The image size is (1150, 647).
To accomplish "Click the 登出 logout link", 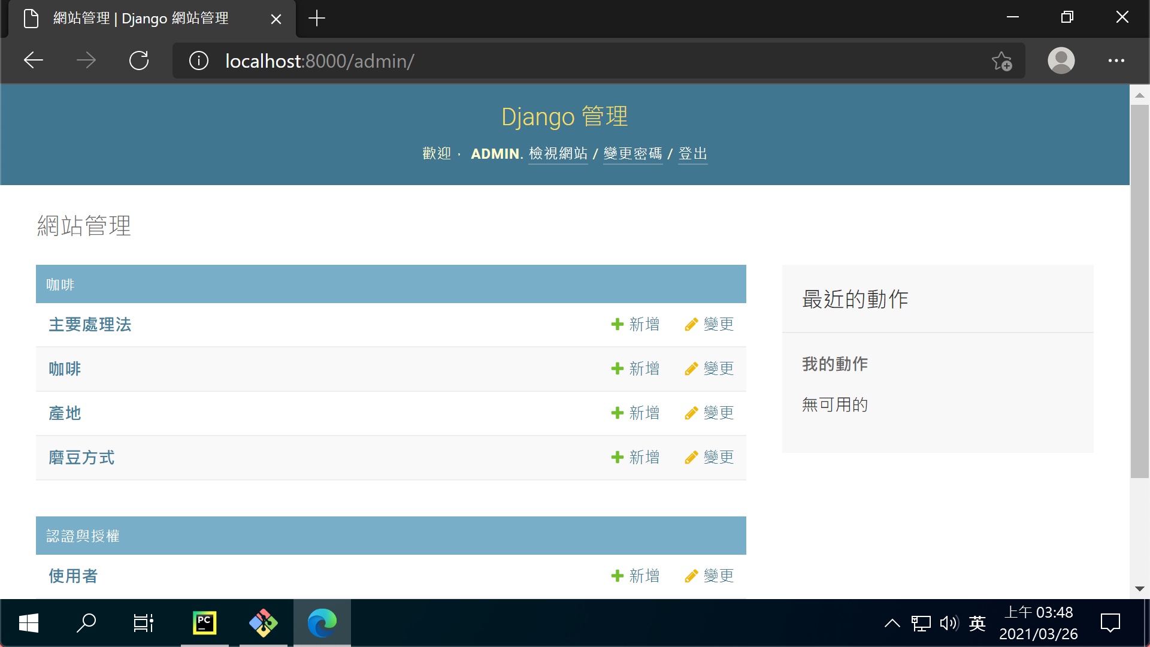I will (693, 154).
